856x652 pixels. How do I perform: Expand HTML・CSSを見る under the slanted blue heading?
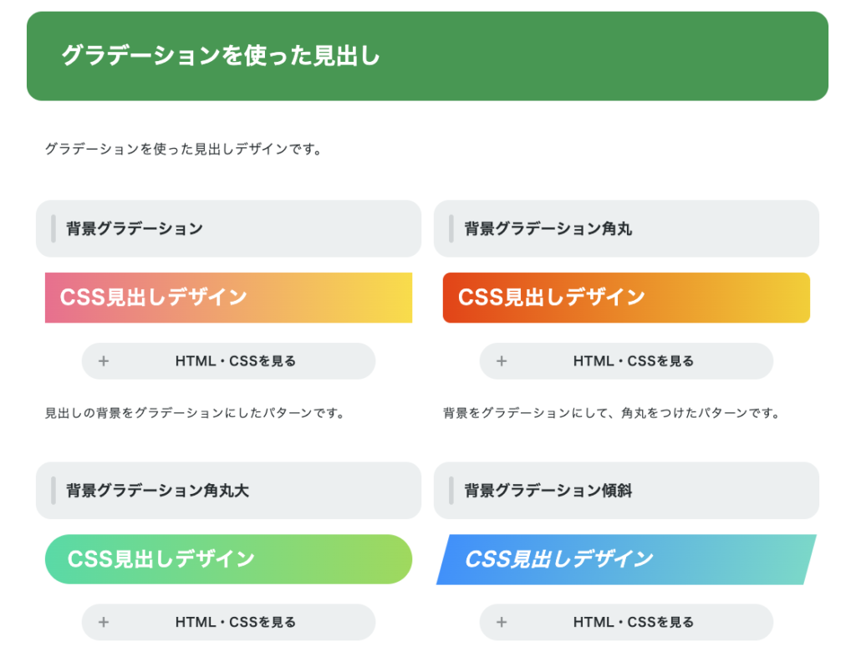pos(626,622)
